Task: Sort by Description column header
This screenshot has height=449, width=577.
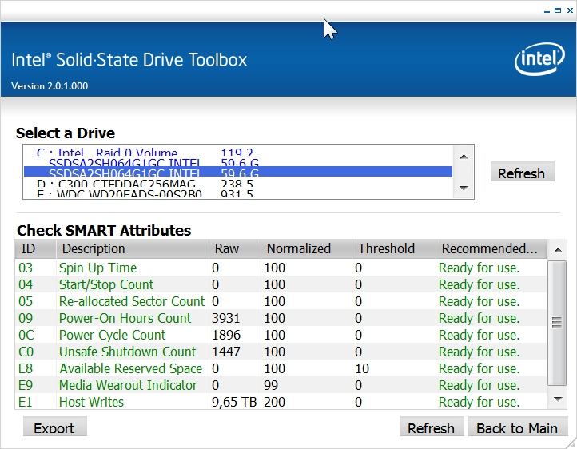Action: pos(132,249)
